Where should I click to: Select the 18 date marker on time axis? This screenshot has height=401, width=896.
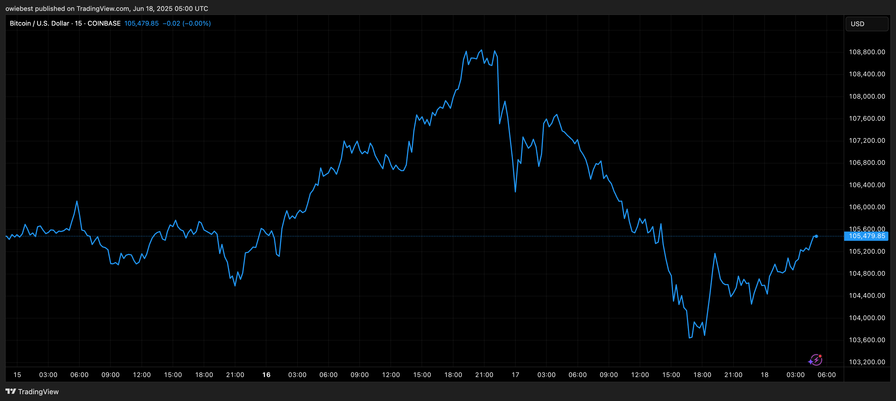(x=764, y=375)
